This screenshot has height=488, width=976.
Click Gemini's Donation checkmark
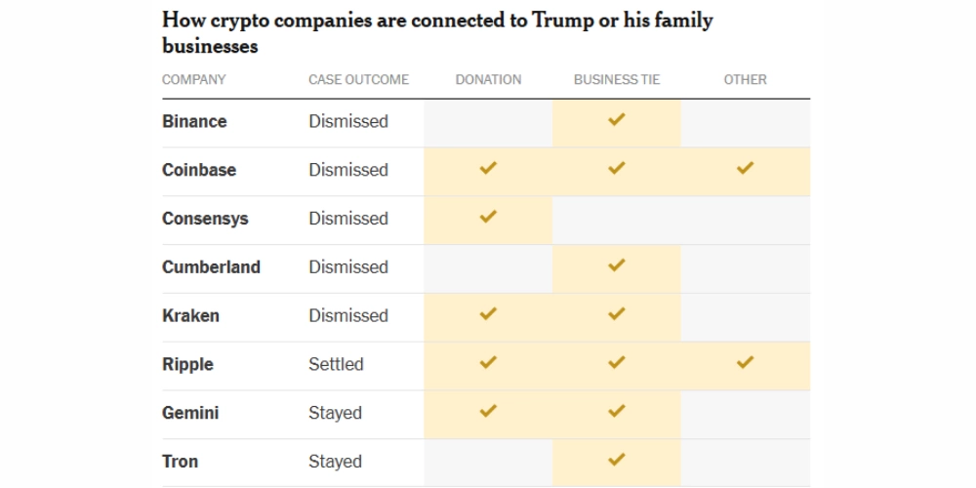(x=488, y=412)
